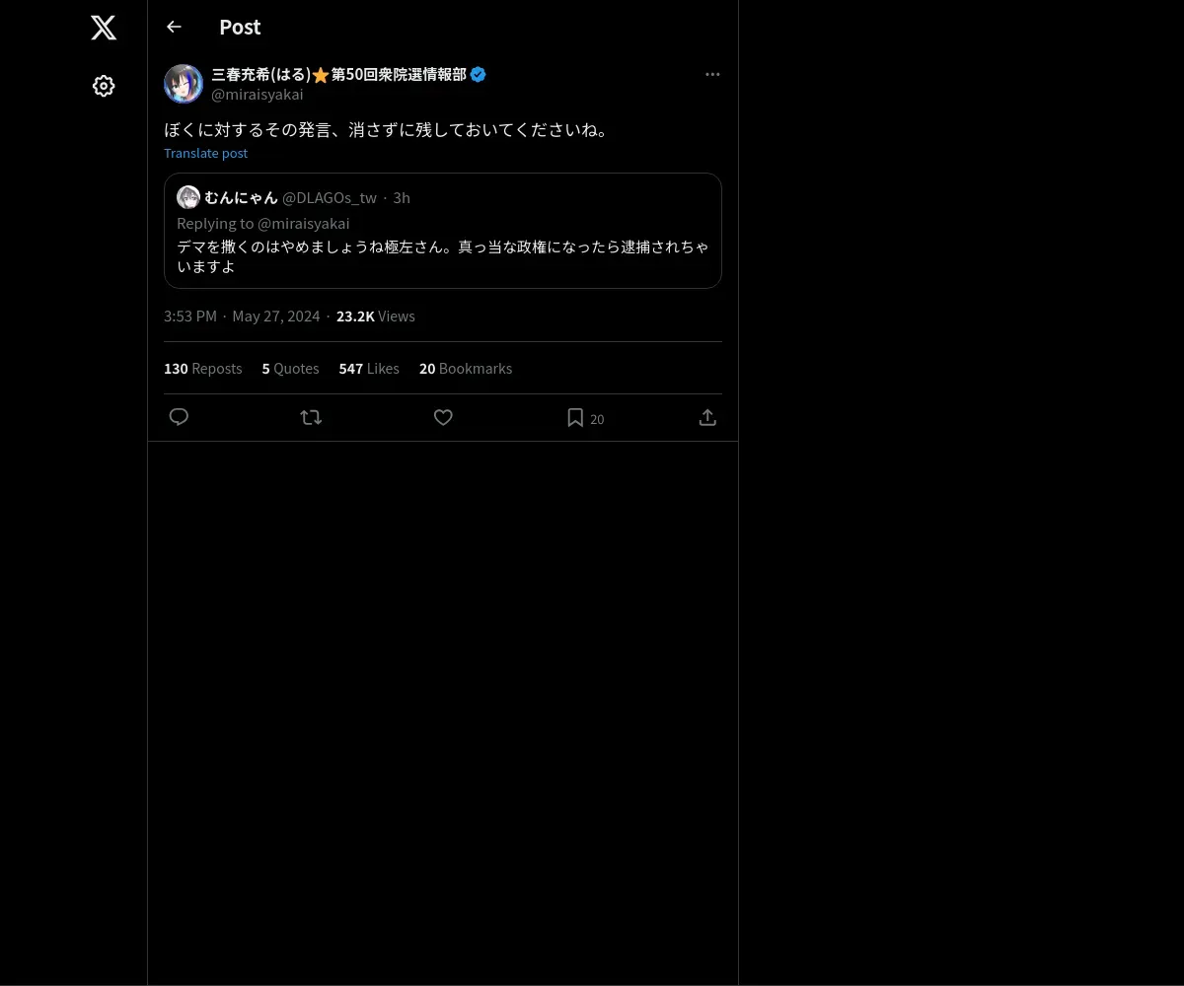
Task: View the 547 Likes list
Action: [369, 368]
